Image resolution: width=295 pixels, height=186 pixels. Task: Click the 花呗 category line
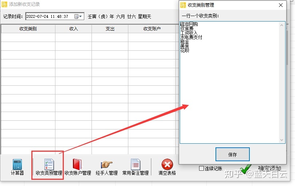[x=185, y=50]
